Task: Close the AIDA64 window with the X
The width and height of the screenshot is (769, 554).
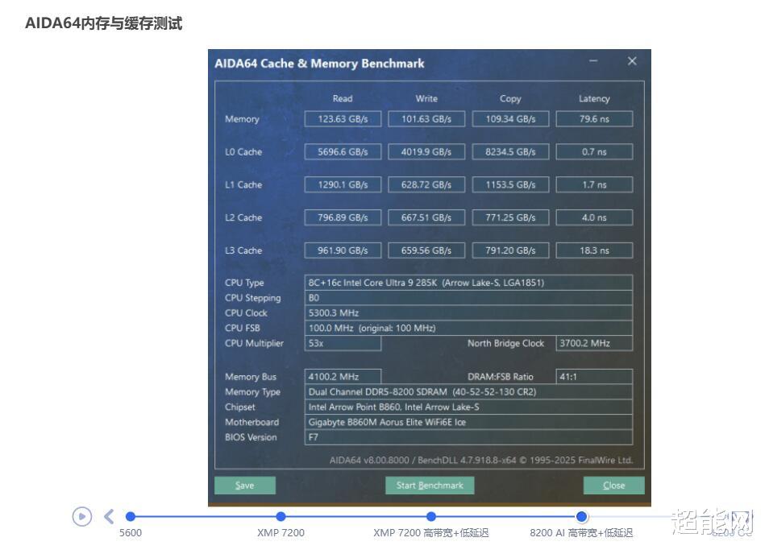Action: (632, 61)
